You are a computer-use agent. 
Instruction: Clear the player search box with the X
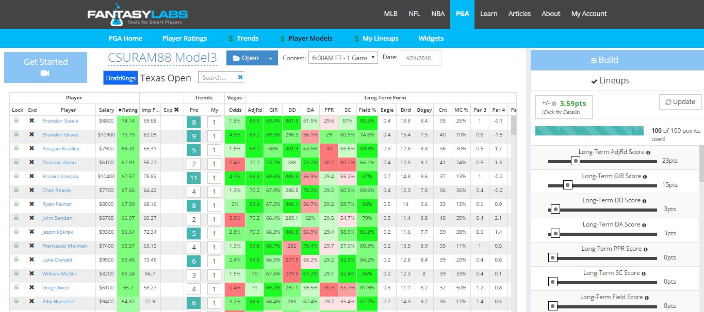(240, 77)
